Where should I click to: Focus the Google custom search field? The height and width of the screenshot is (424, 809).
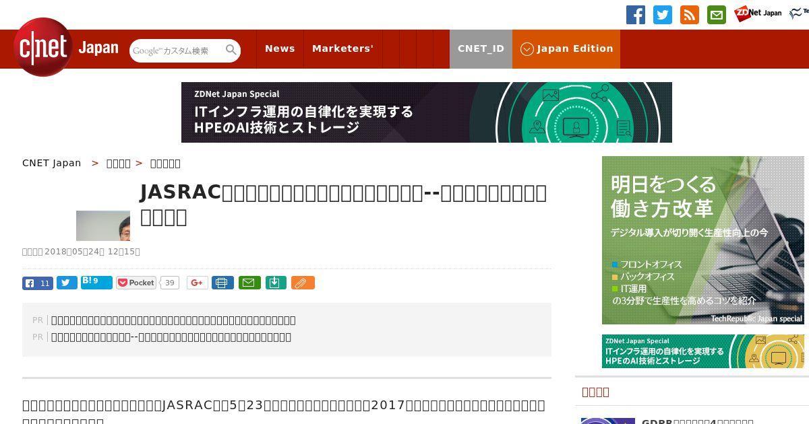[177, 50]
